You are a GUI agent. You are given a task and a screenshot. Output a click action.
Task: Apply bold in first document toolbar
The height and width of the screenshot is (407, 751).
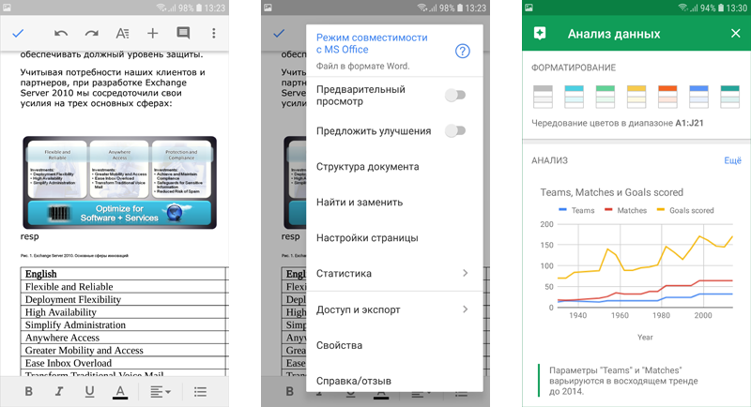(29, 391)
